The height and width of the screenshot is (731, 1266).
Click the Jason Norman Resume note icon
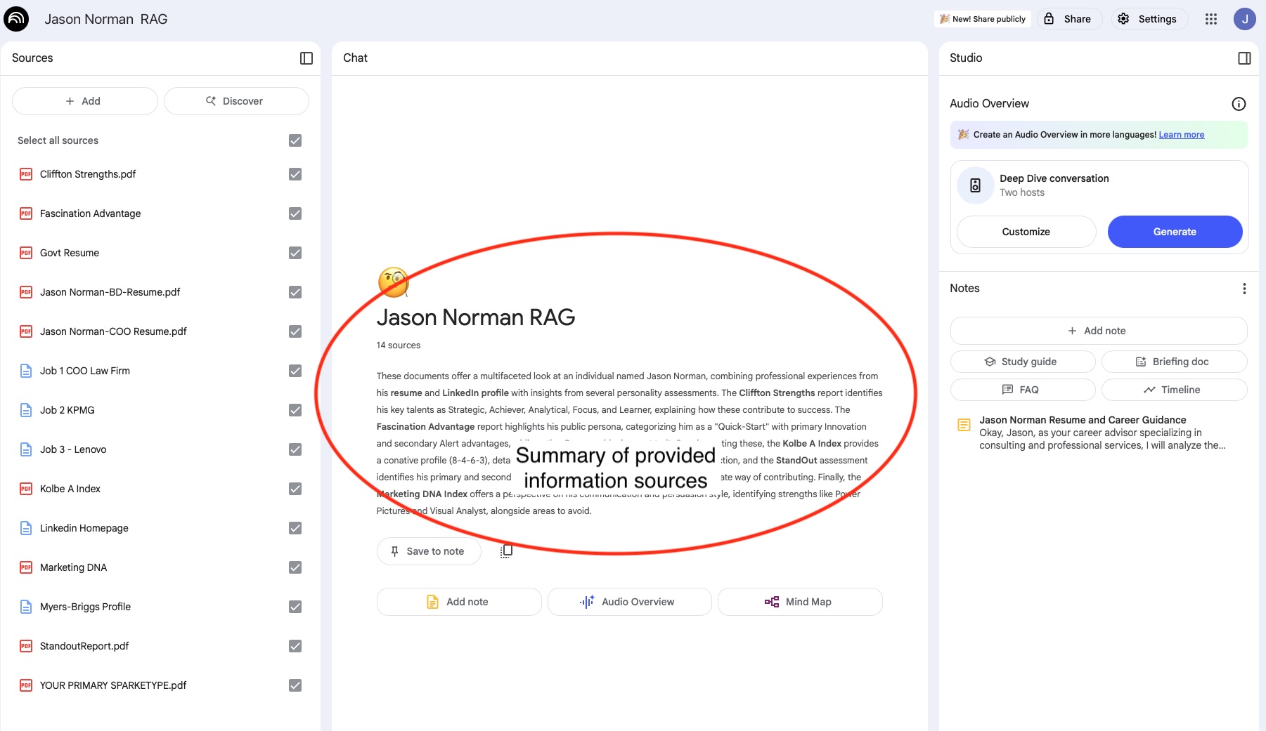click(x=964, y=425)
